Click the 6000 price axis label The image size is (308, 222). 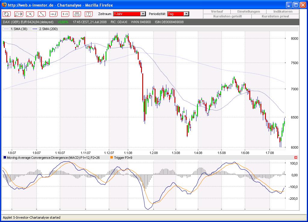pos(294,147)
